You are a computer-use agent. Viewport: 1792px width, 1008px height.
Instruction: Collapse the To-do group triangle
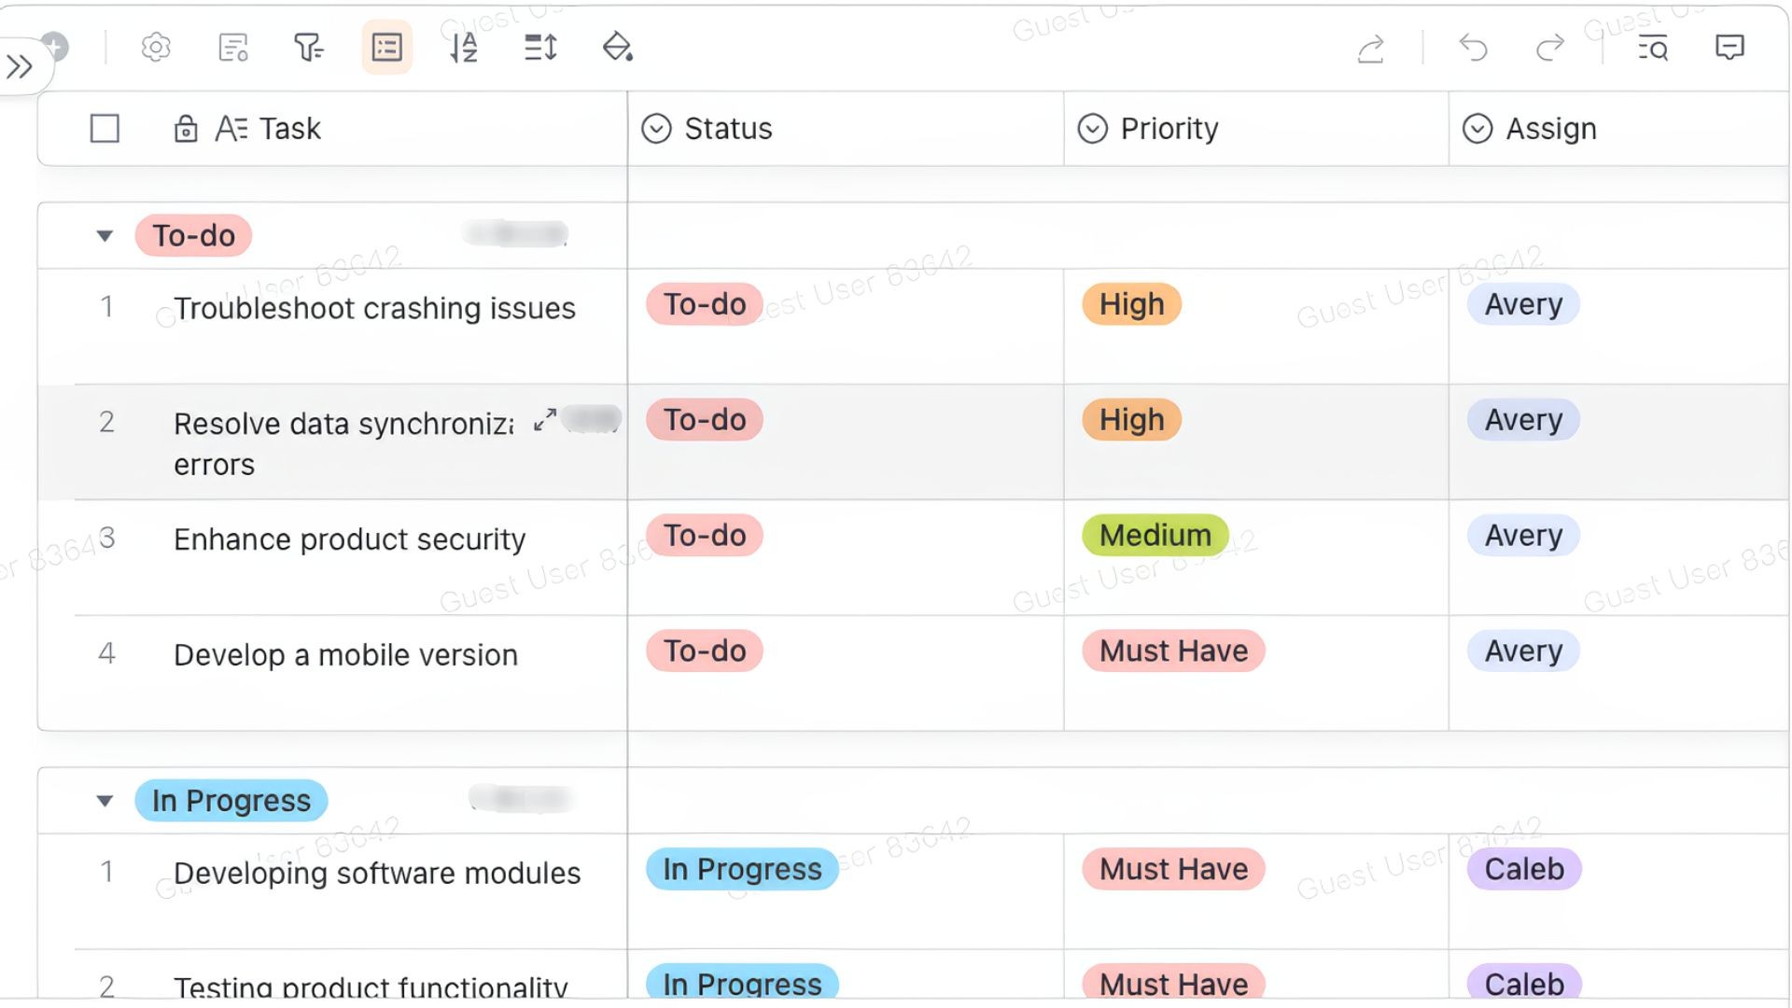[104, 235]
